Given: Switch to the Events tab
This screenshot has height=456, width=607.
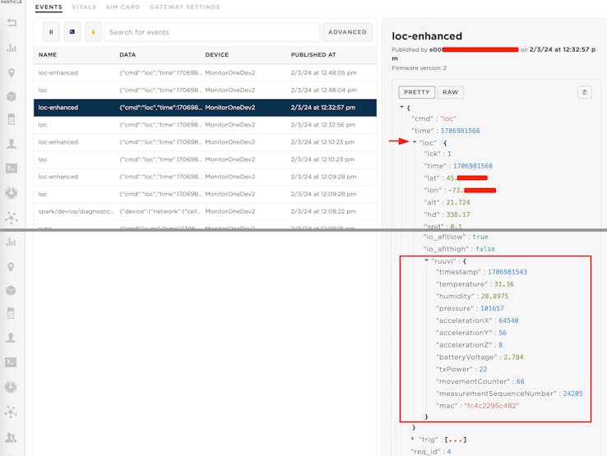Looking at the screenshot, I should click(49, 7).
